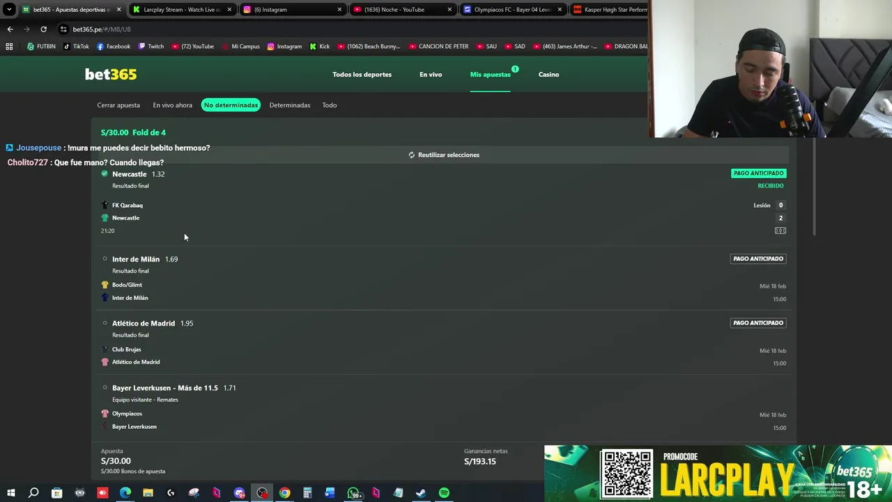This screenshot has width=892, height=502.
Task: Go to En vivo section
Action: (431, 75)
